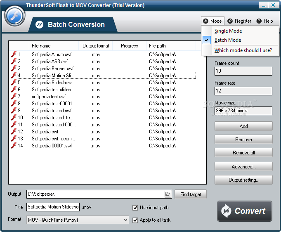Open Output setting... dialog
The image size is (281, 232).
click(x=243, y=180)
